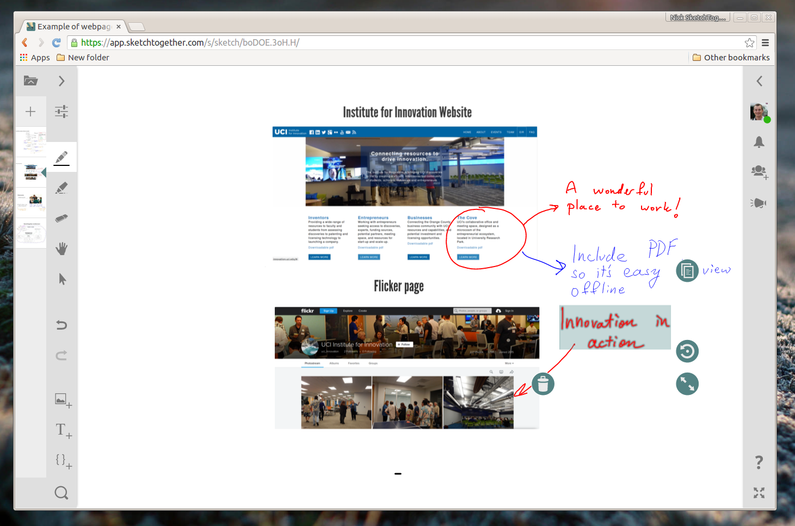This screenshot has height=526, width=795.
Task: Open help question mark
Action: pyautogui.click(x=759, y=462)
